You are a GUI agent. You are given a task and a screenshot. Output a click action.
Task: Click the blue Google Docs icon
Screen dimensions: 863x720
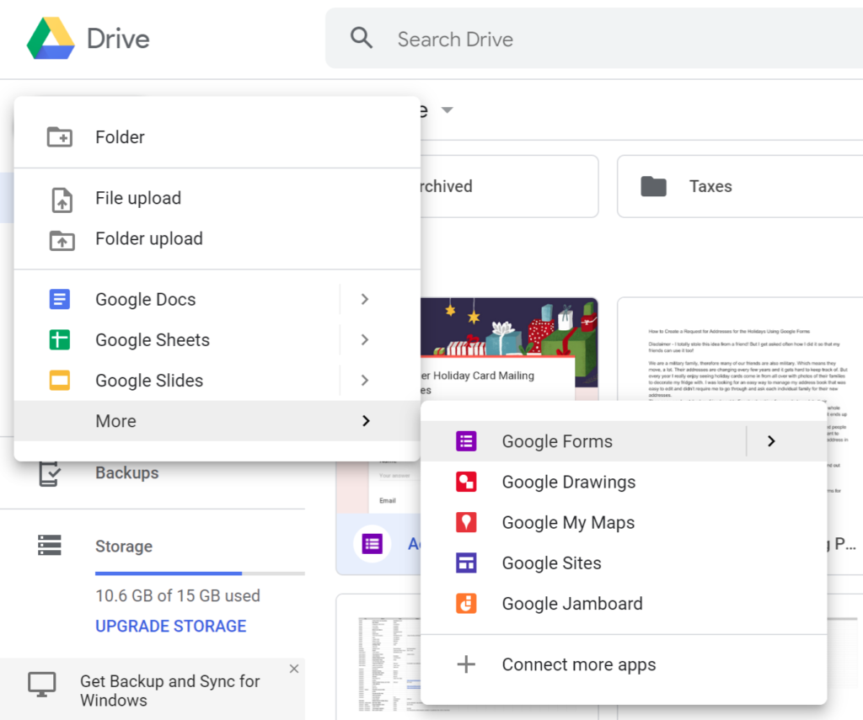[60, 299]
